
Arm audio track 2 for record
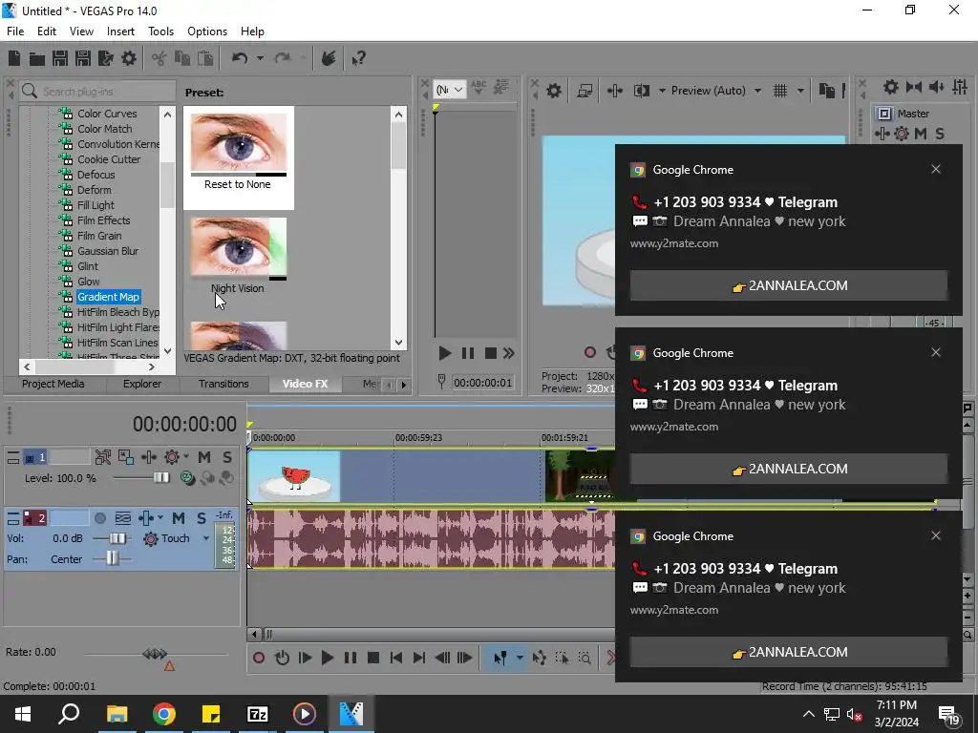tap(99, 518)
